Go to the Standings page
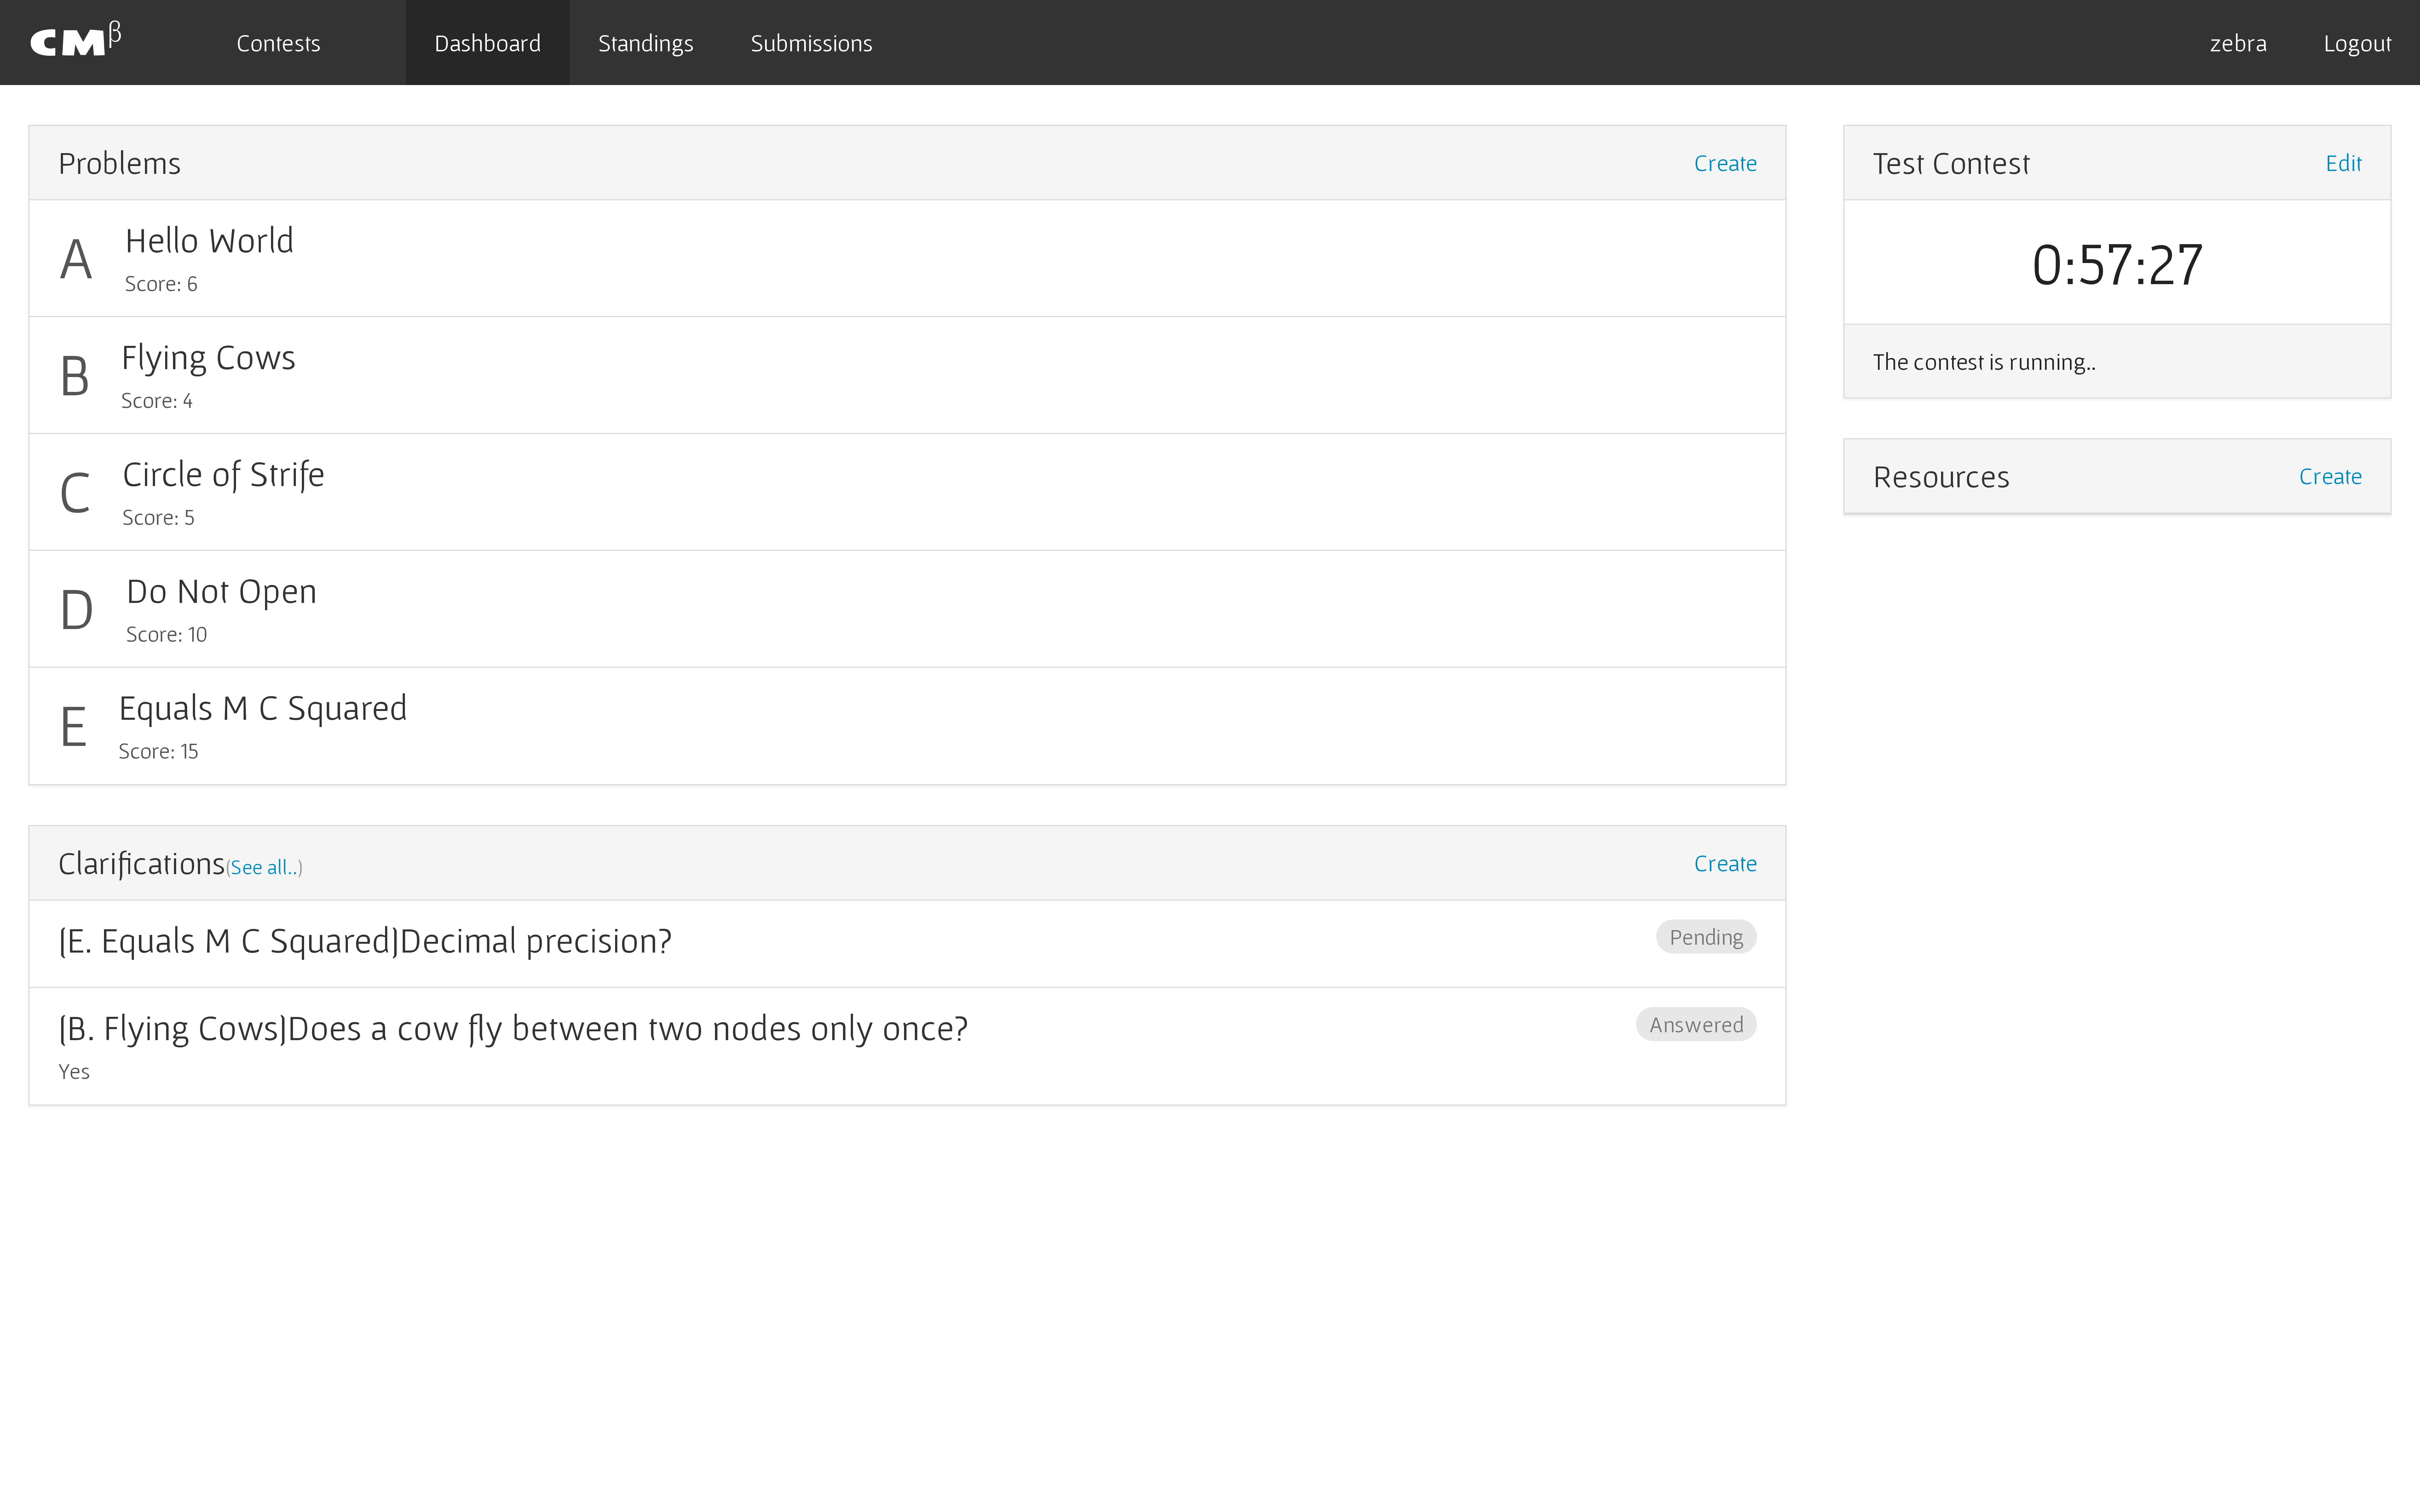This screenshot has width=2420, height=1512. 645,43
